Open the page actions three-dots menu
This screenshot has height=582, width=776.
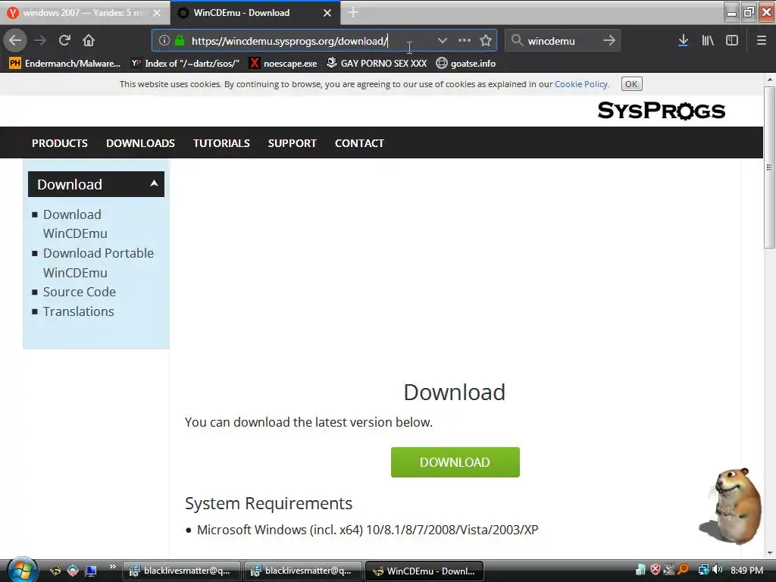click(x=465, y=41)
